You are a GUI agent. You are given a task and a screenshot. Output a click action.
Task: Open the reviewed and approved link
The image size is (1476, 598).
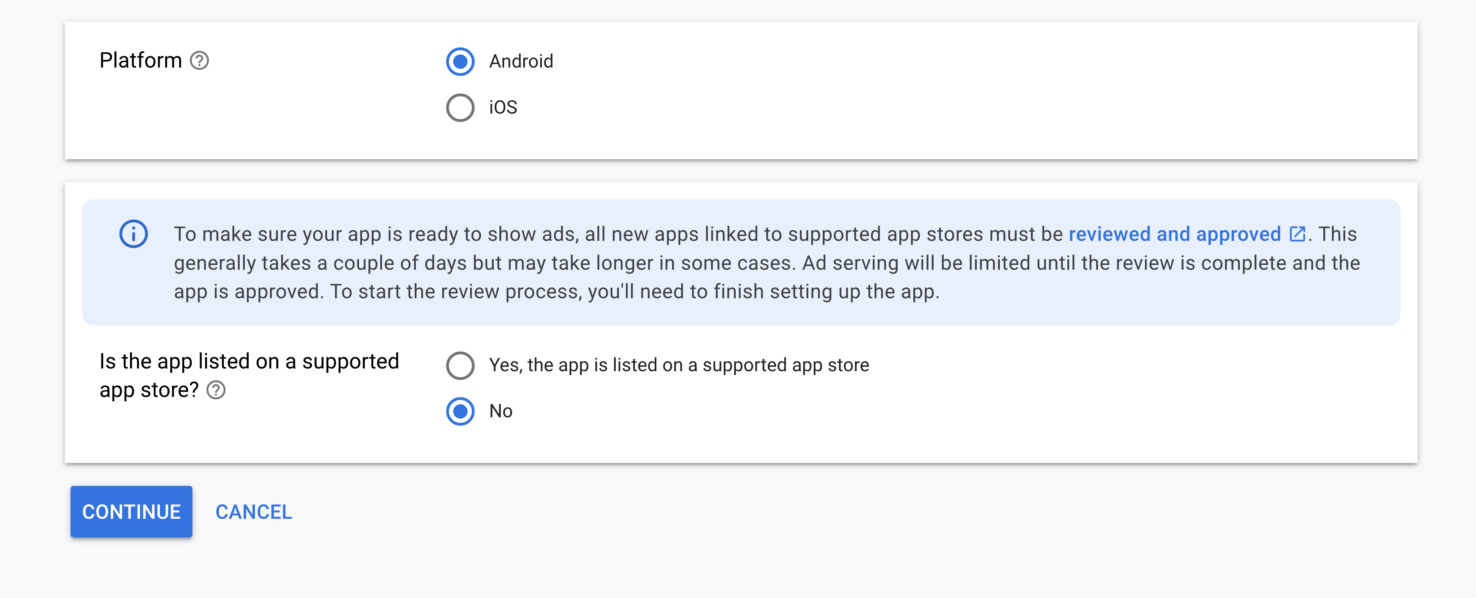pos(1175,234)
